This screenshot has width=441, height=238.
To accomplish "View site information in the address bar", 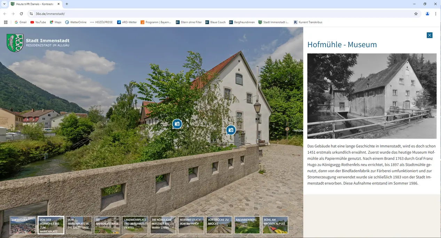I will pyautogui.click(x=31, y=14).
